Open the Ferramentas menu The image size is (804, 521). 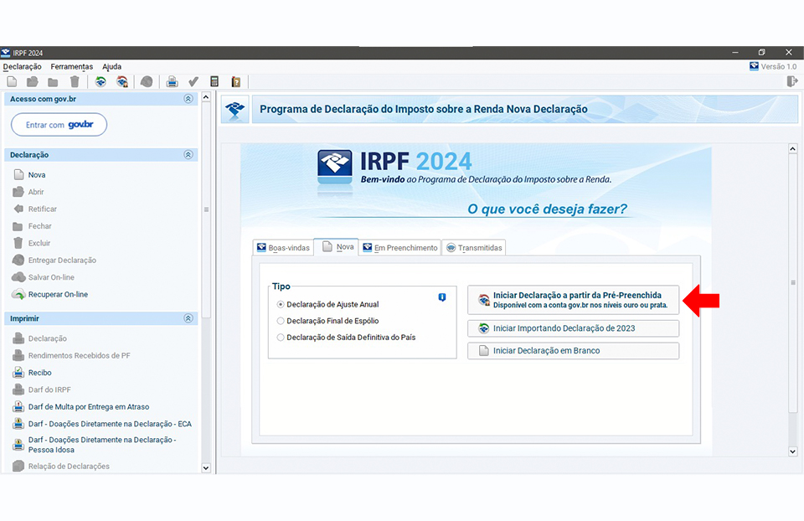72,67
